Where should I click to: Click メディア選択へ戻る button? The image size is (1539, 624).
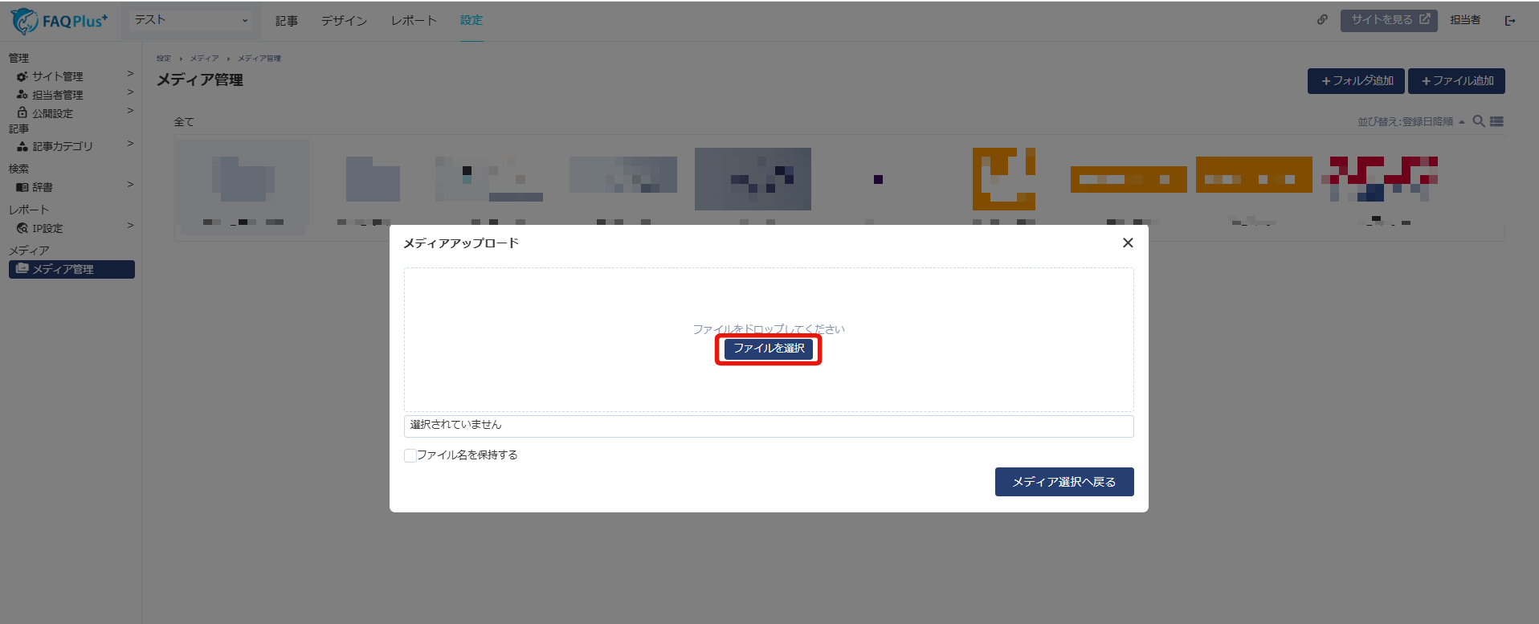(1064, 482)
